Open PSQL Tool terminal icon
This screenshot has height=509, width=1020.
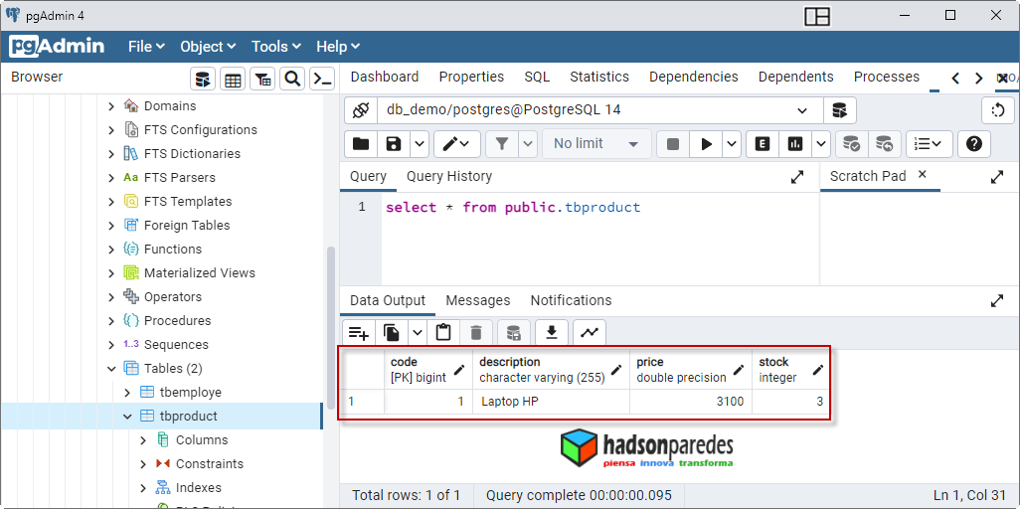(x=322, y=80)
